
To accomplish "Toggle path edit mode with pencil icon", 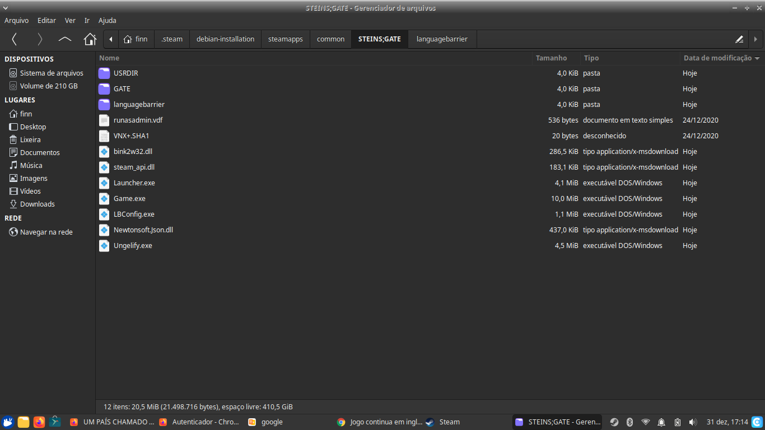I will (x=739, y=39).
